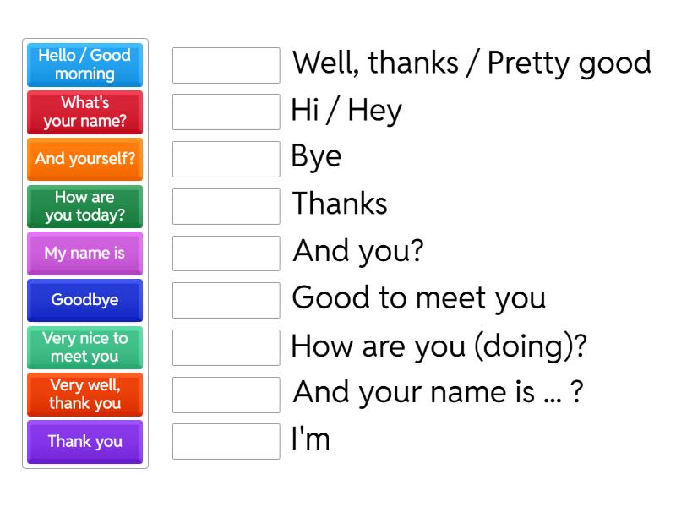Viewport: 676px width, 507px height.
Task: Select the box beside 'Good to meet you'
Action: click(x=226, y=300)
